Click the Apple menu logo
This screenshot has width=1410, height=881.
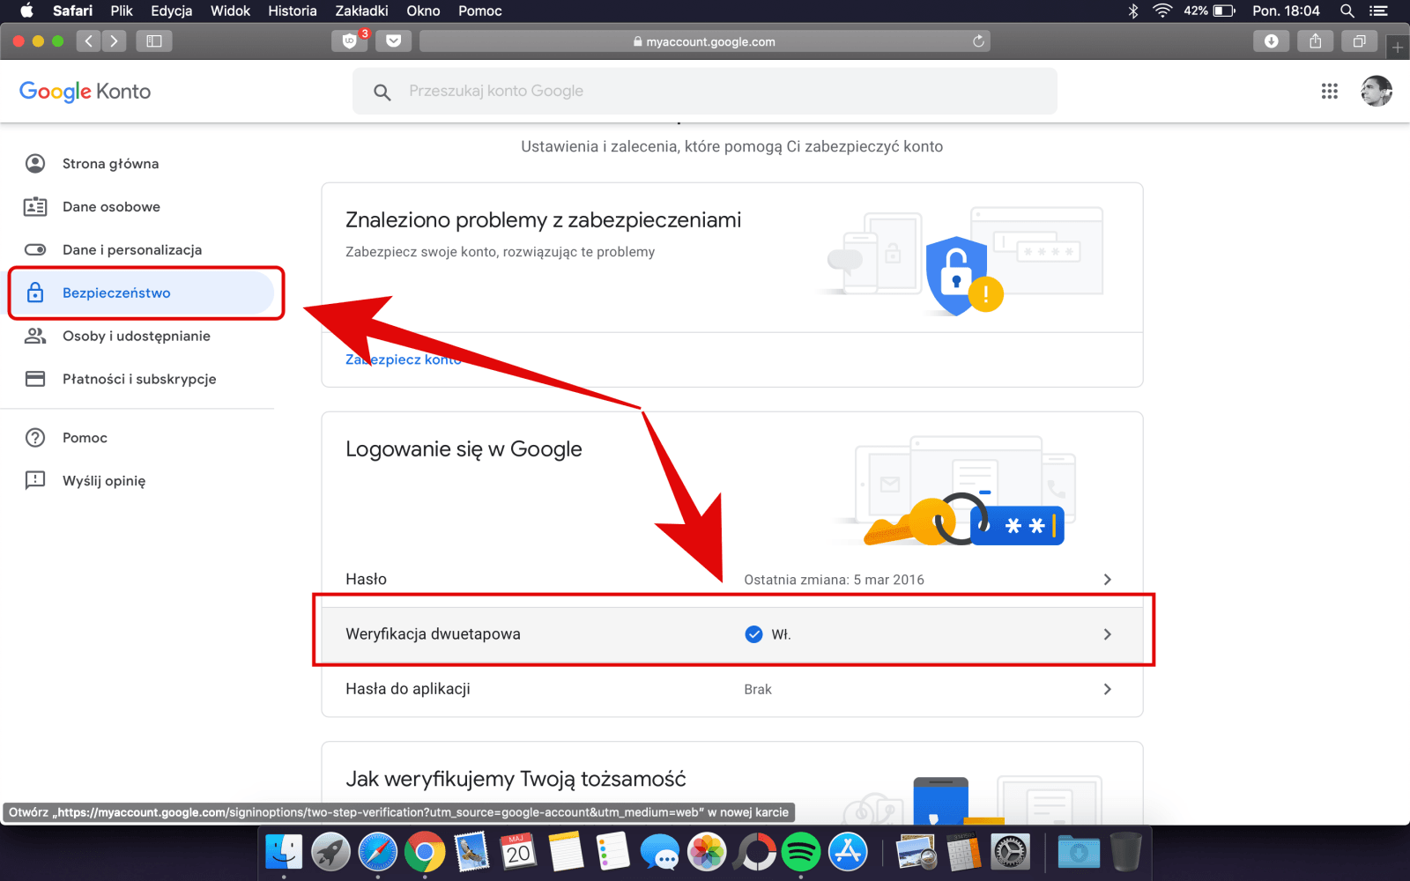tap(27, 11)
